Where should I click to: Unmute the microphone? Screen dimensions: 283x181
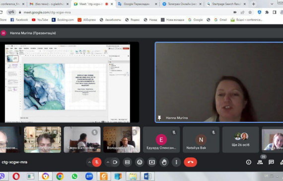pos(97,162)
